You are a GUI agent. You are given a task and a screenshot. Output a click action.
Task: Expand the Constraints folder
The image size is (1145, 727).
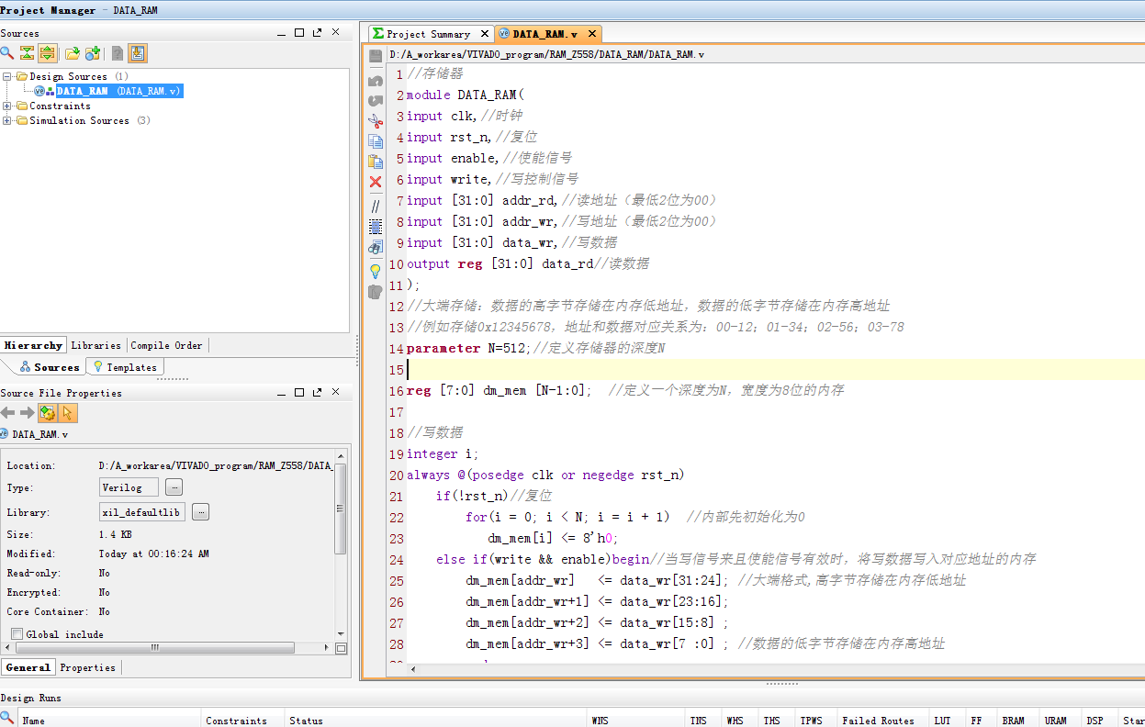point(7,106)
